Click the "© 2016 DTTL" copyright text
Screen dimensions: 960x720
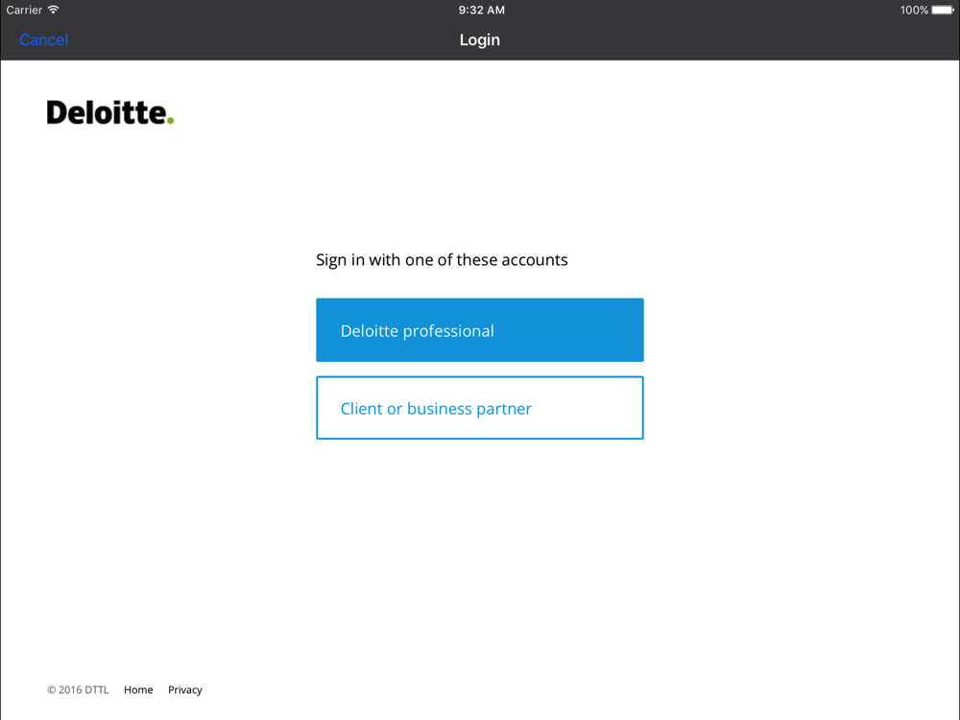click(78, 689)
